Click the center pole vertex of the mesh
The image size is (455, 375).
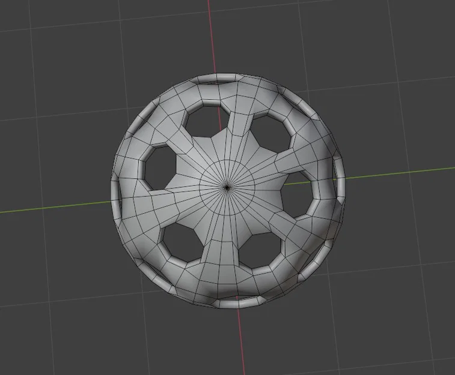coord(227,188)
